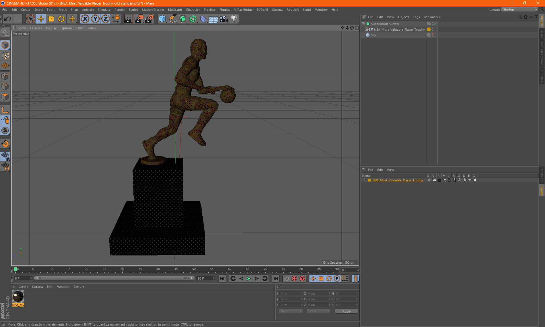Select the NBA_MV material thumbnail
Screen dimensions: 545x327
click(18, 299)
